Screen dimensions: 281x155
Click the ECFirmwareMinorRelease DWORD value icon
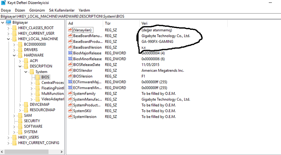(70, 88)
